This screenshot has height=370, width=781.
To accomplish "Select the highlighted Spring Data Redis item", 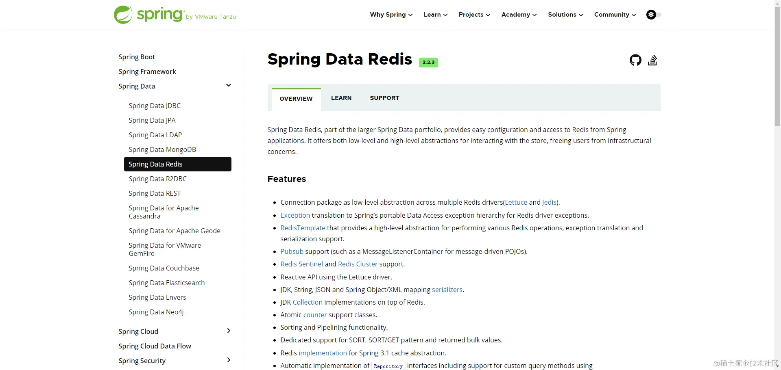I will click(178, 164).
